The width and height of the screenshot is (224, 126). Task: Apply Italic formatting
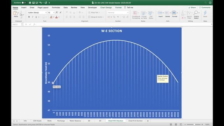pyautogui.click(x=33, y=17)
